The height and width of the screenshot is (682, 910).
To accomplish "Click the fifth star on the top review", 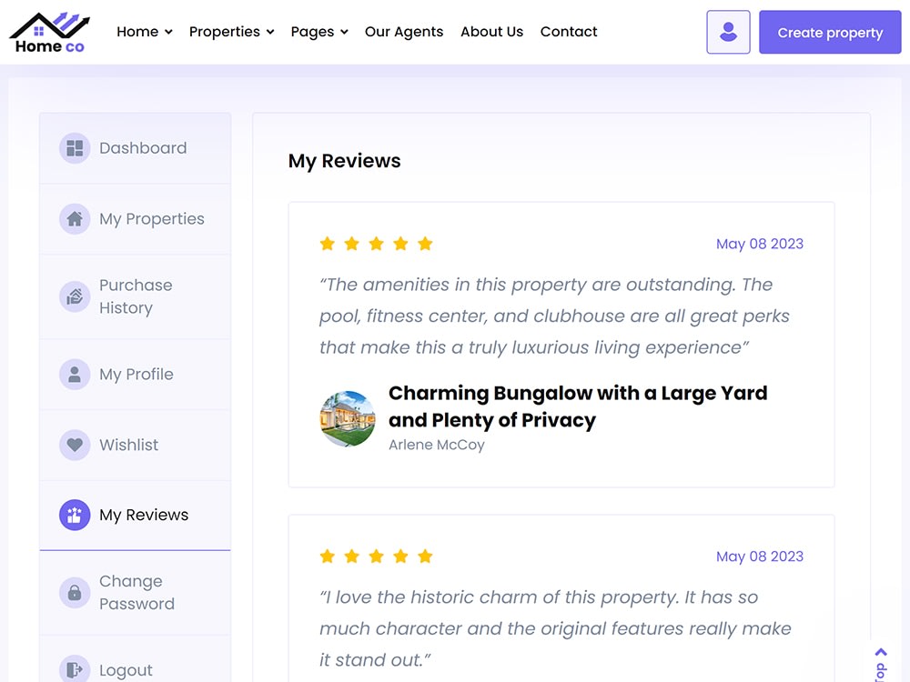I will point(425,244).
